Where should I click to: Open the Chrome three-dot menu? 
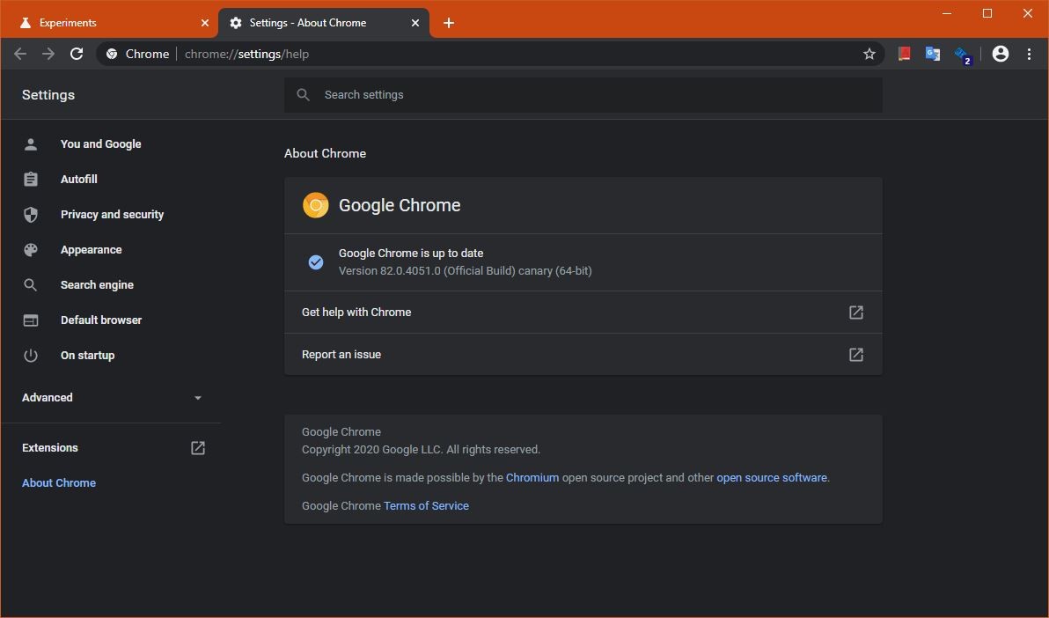[1029, 55]
